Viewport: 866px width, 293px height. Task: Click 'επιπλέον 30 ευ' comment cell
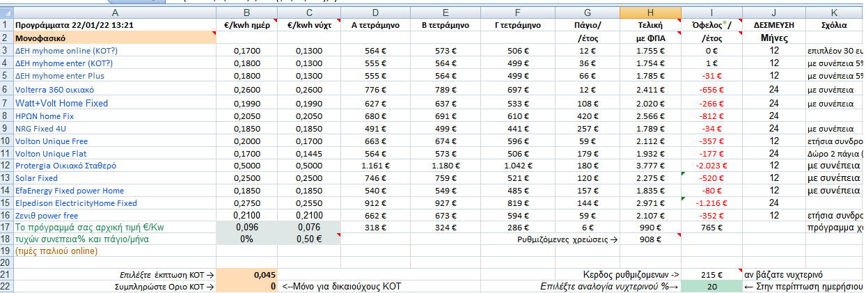tap(835, 51)
